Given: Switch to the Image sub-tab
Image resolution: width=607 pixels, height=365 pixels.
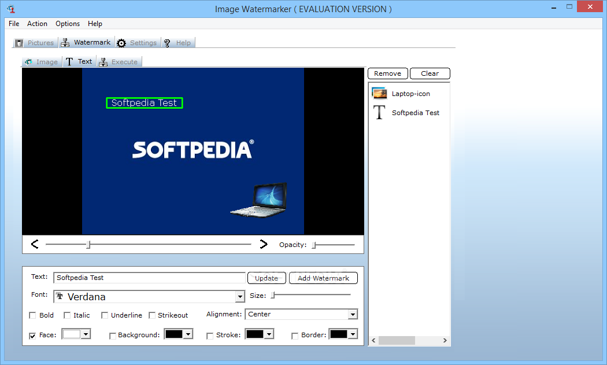Looking at the screenshot, I should (x=42, y=62).
